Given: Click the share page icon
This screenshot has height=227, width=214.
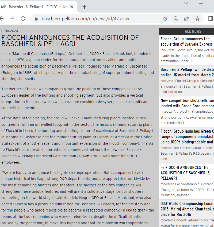Looking at the screenshot, I should click(x=187, y=19).
